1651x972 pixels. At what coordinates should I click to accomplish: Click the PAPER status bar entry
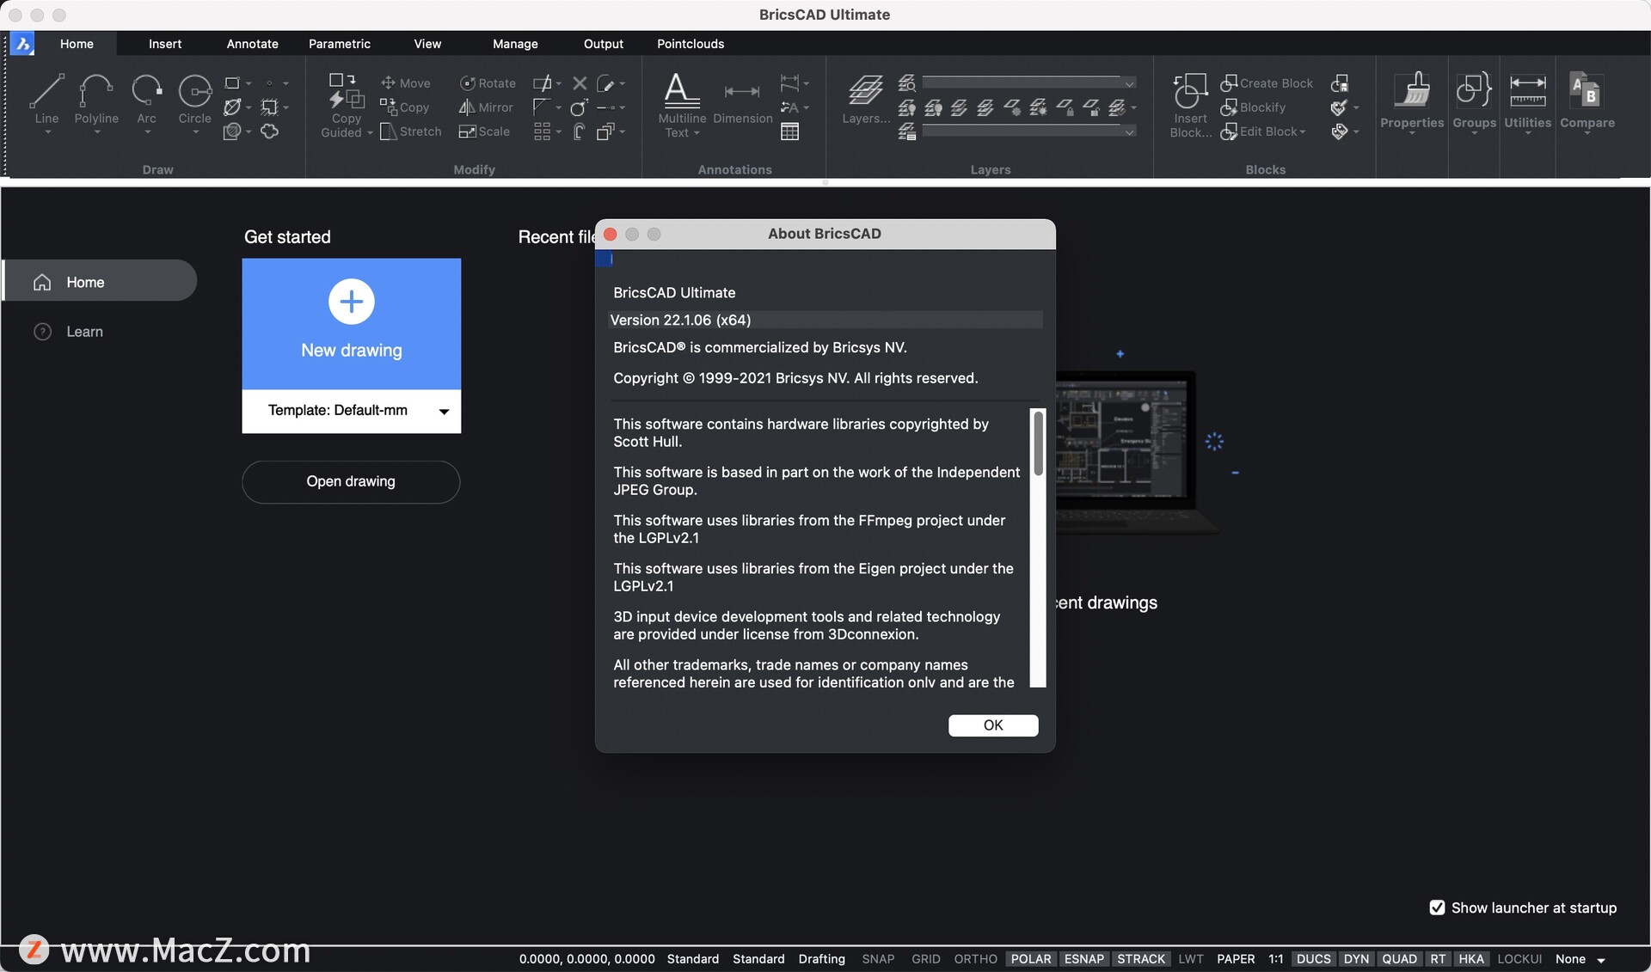tap(1236, 958)
